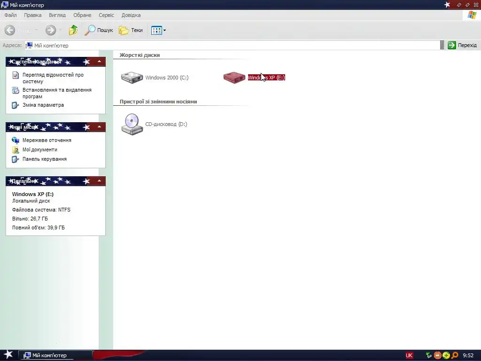Open the Пошук search pane
Image resolution: width=481 pixels, height=361 pixels.
pyautogui.click(x=99, y=30)
